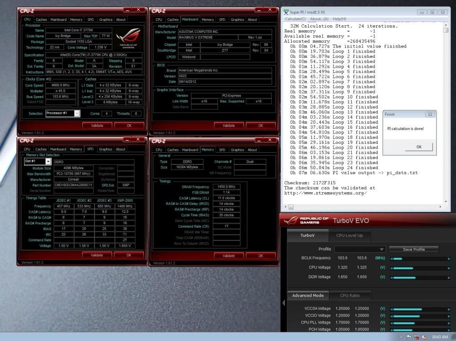This screenshot has width=456, height=341.
Task: Decrease BCLK Frequency with left slider arrow
Action: [x=391, y=259]
